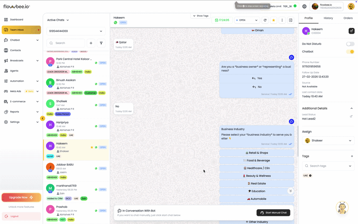Image resolution: width=358 pixels, height=224 pixels.
Task: Click the plus icon beside search
Action: 91,43
